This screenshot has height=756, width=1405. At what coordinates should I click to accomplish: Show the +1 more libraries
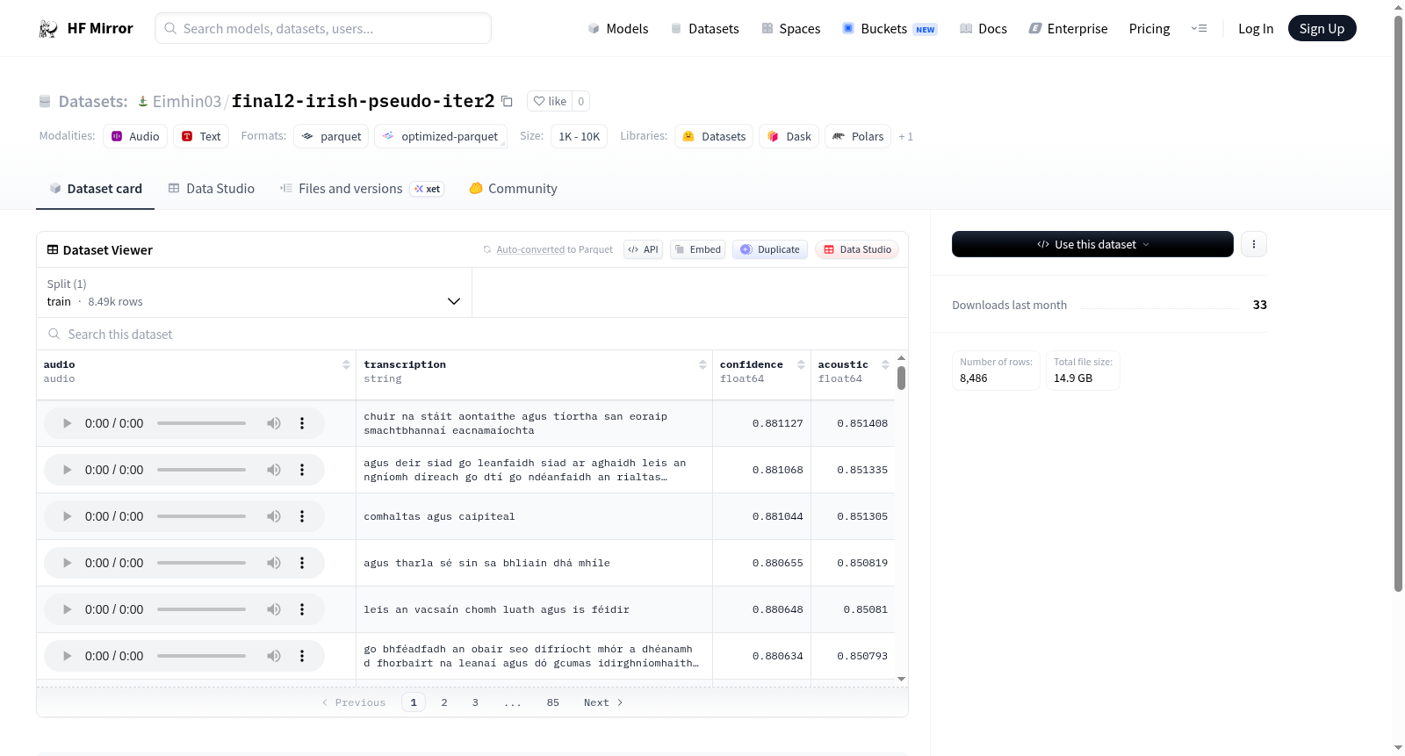906,136
